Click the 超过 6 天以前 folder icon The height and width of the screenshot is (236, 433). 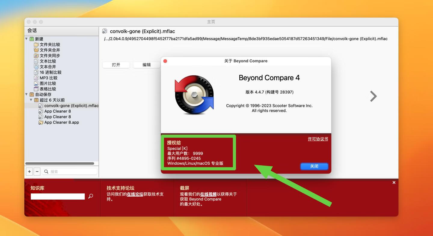point(36,100)
